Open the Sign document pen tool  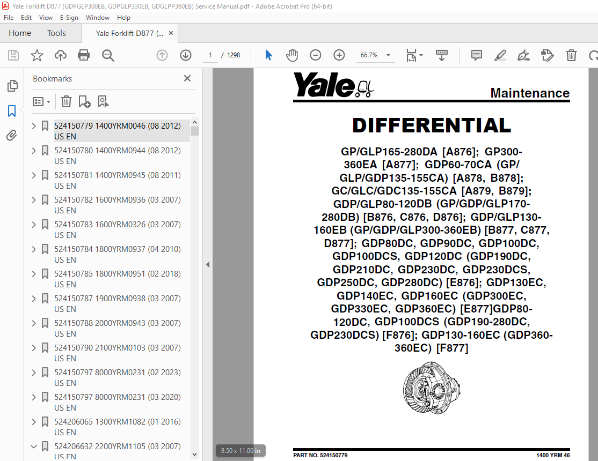coord(523,55)
